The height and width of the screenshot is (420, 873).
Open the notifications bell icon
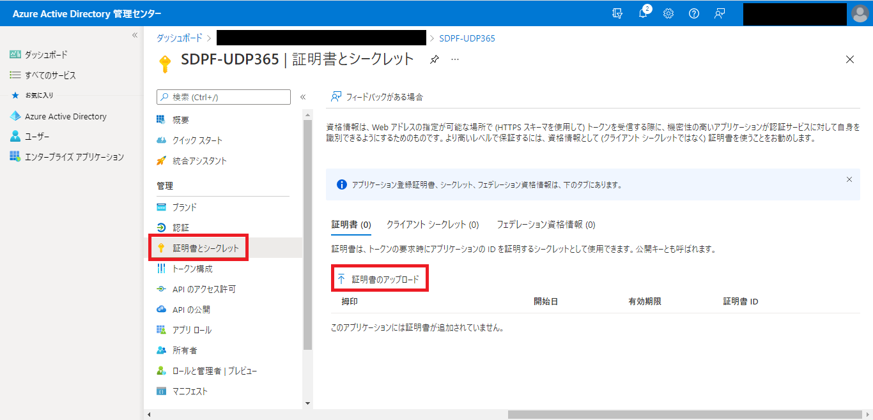[x=643, y=13]
